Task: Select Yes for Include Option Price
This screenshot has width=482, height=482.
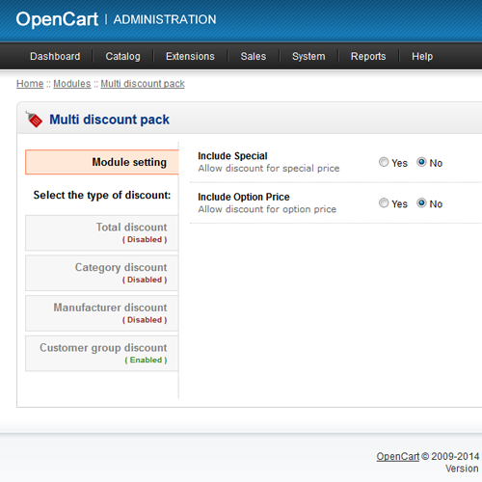Action: (384, 202)
